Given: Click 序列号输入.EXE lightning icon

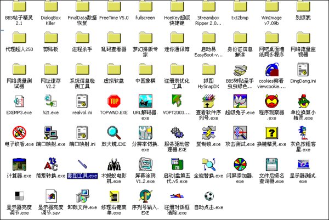Looking at the screenshot, I should (x=145, y=196).
